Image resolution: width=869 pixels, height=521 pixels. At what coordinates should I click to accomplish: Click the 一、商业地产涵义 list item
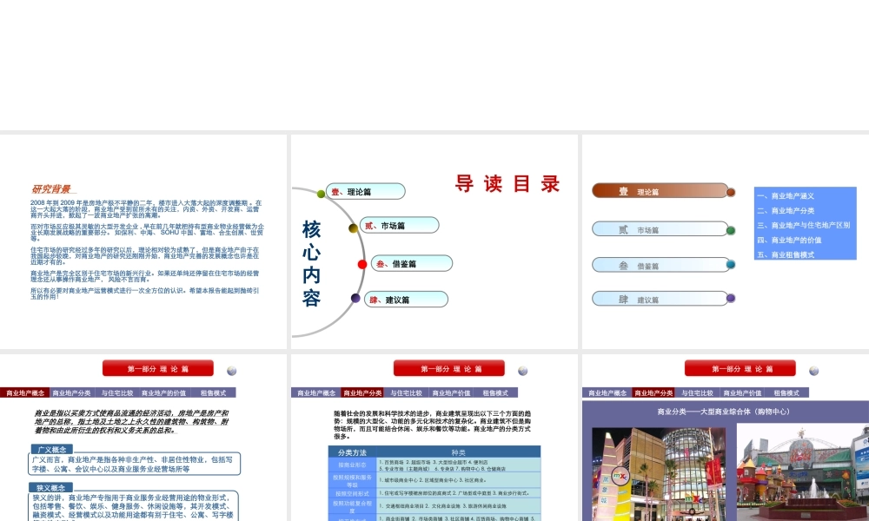tap(786, 196)
